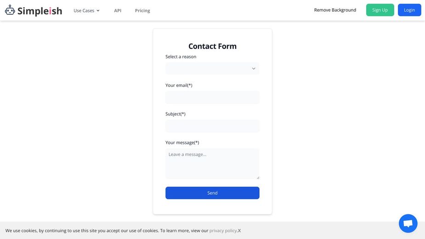
Task: Focus the Subject input field
Action: (212, 126)
